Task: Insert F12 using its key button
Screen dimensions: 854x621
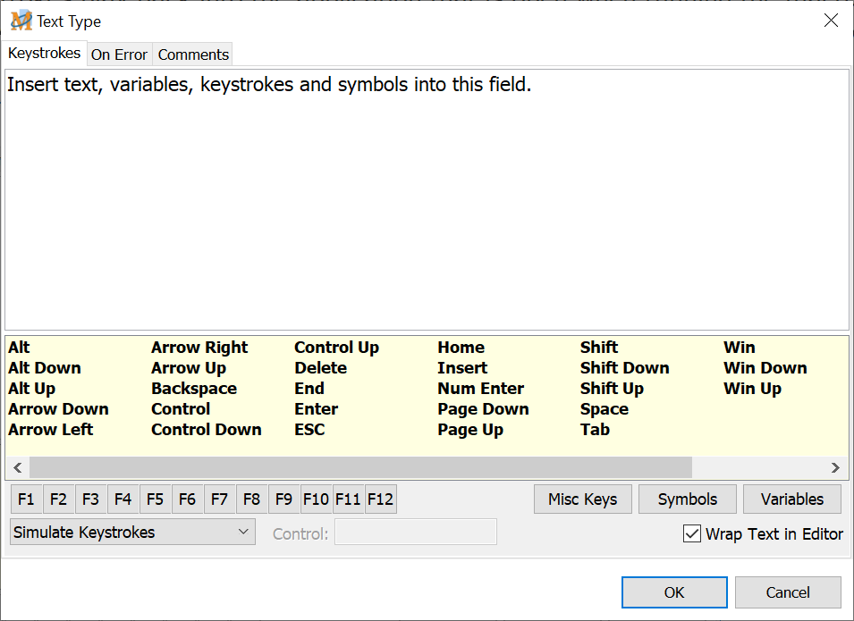Action: click(380, 499)
